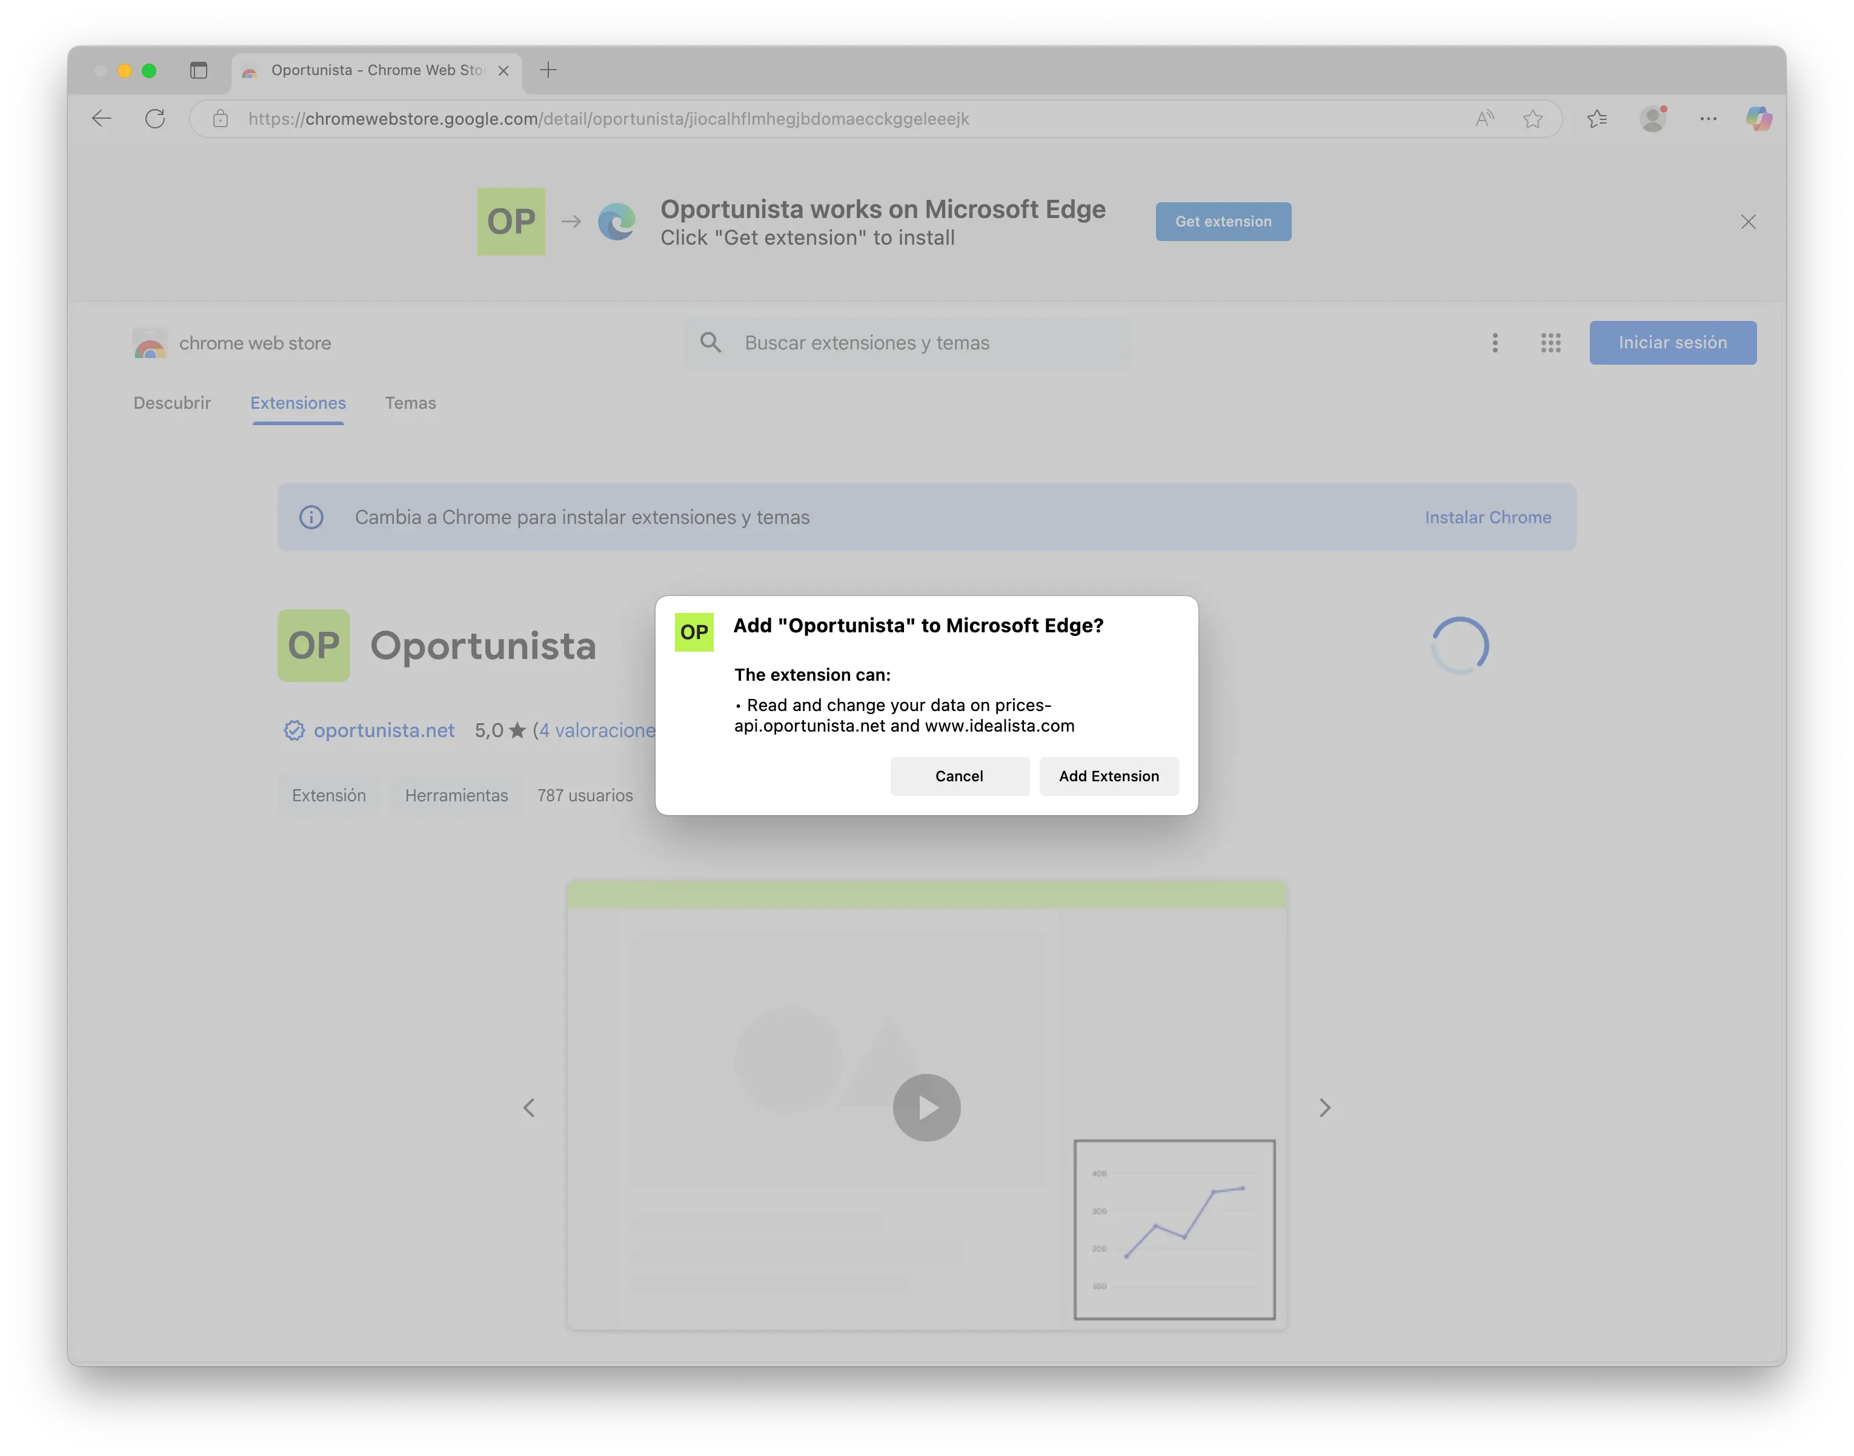The width and height of the screenshot is (1854, 1456).
Task: Open the tab actions menu icon
Action: [199, 70]
